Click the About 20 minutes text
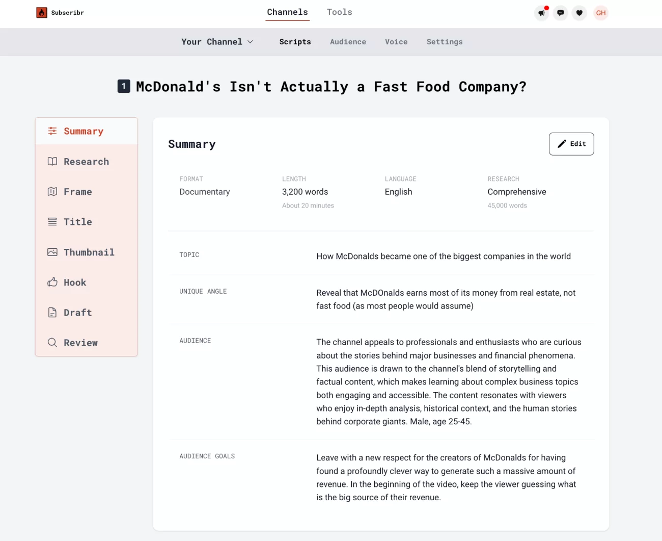 point(308,205)
